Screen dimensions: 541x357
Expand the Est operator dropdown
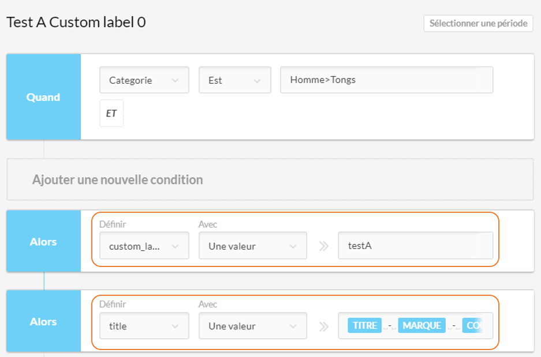point(235,80)
